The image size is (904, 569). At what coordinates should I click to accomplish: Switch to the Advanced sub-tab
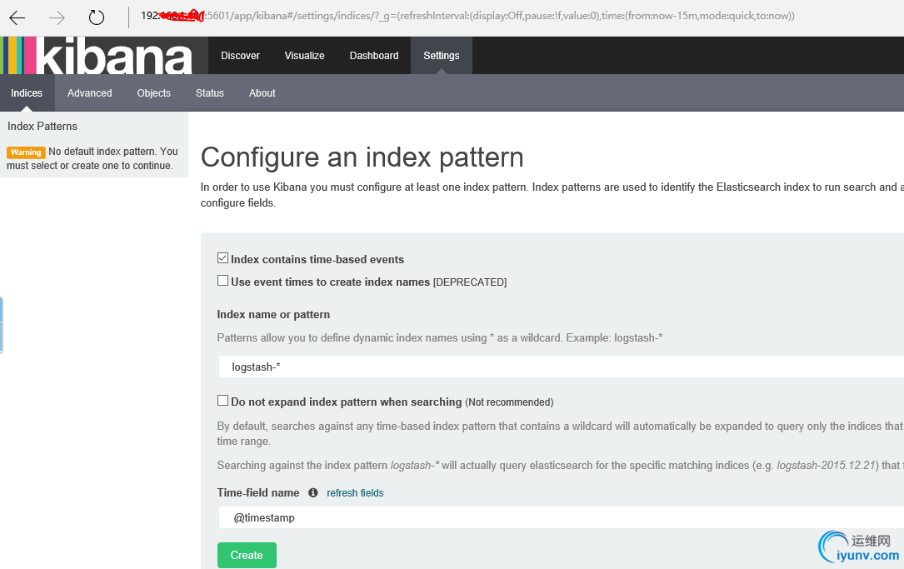point(89,92)
